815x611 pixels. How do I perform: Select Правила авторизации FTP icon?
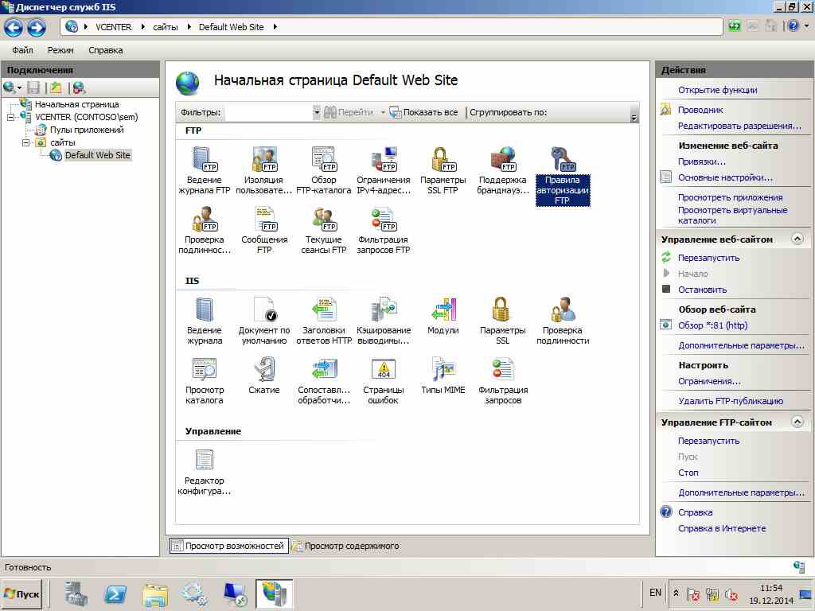(x=563, y=175)
